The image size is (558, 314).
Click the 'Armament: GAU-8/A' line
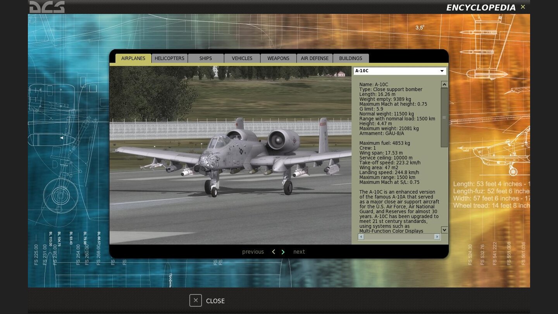382,133
